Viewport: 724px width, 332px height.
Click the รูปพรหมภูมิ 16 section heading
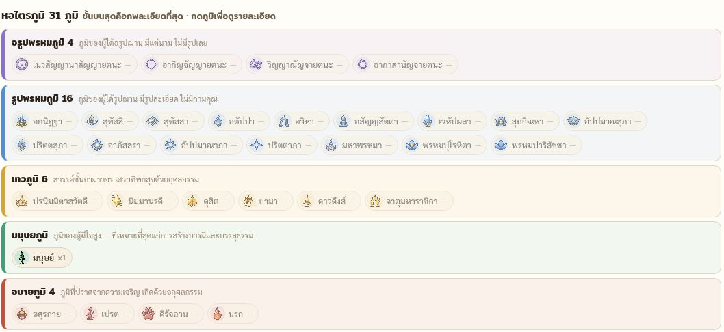click(42, 98)
